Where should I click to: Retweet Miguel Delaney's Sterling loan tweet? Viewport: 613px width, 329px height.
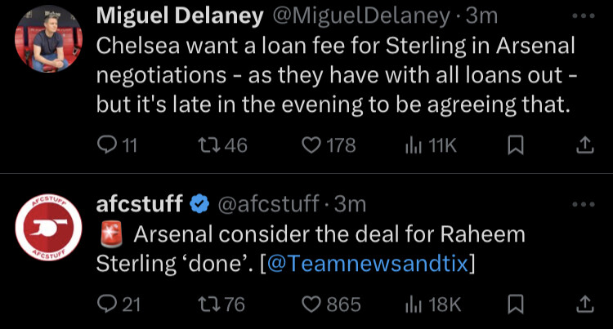click(x=223, y=145)
